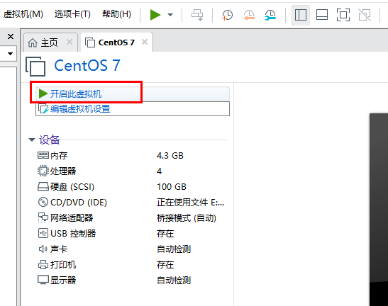Click the processor count value 4
The height and width of the screenshot is (306, 388).
[160, 171]
